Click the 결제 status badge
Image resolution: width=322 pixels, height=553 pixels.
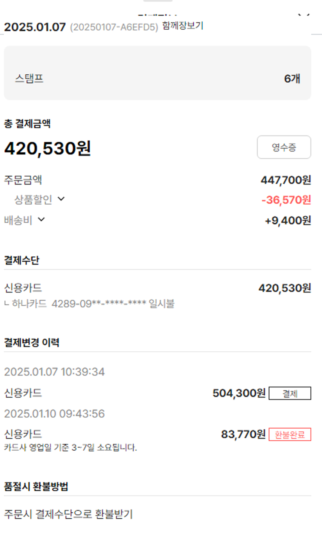pos(290,393)
